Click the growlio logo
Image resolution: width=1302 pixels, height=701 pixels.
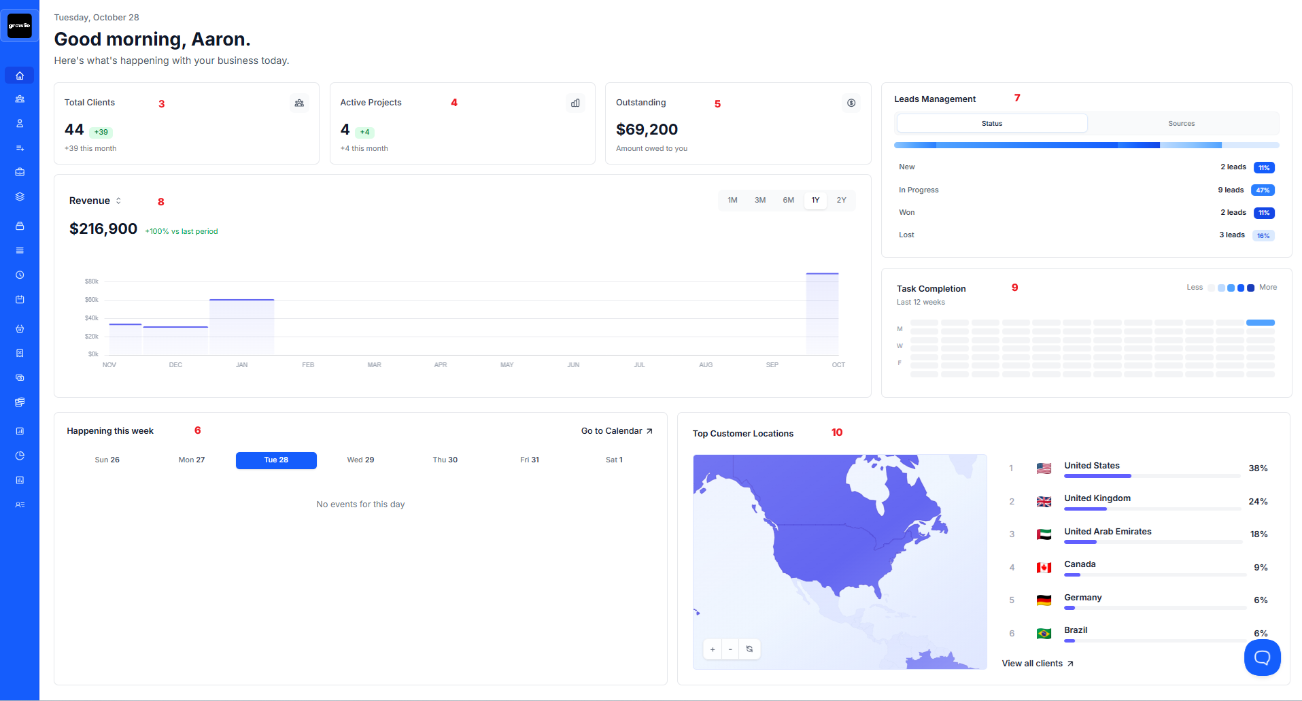point(20,26)
